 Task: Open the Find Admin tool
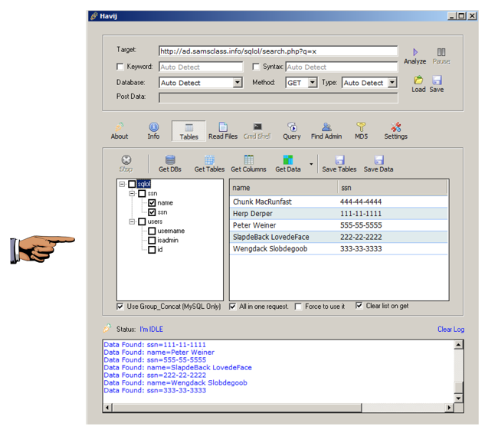coord(326,127)
